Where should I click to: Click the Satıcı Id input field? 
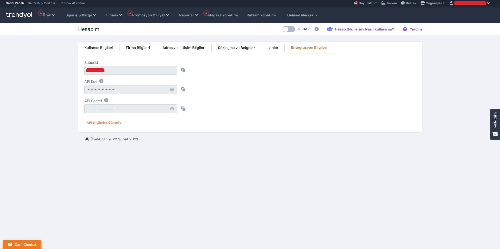pyautogui.click(x=130, y=70)
